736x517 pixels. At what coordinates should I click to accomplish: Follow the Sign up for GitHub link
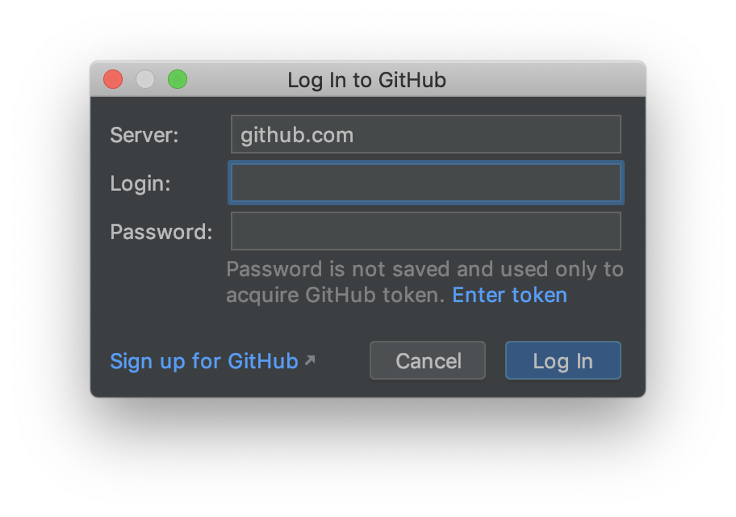pos(204,361)
